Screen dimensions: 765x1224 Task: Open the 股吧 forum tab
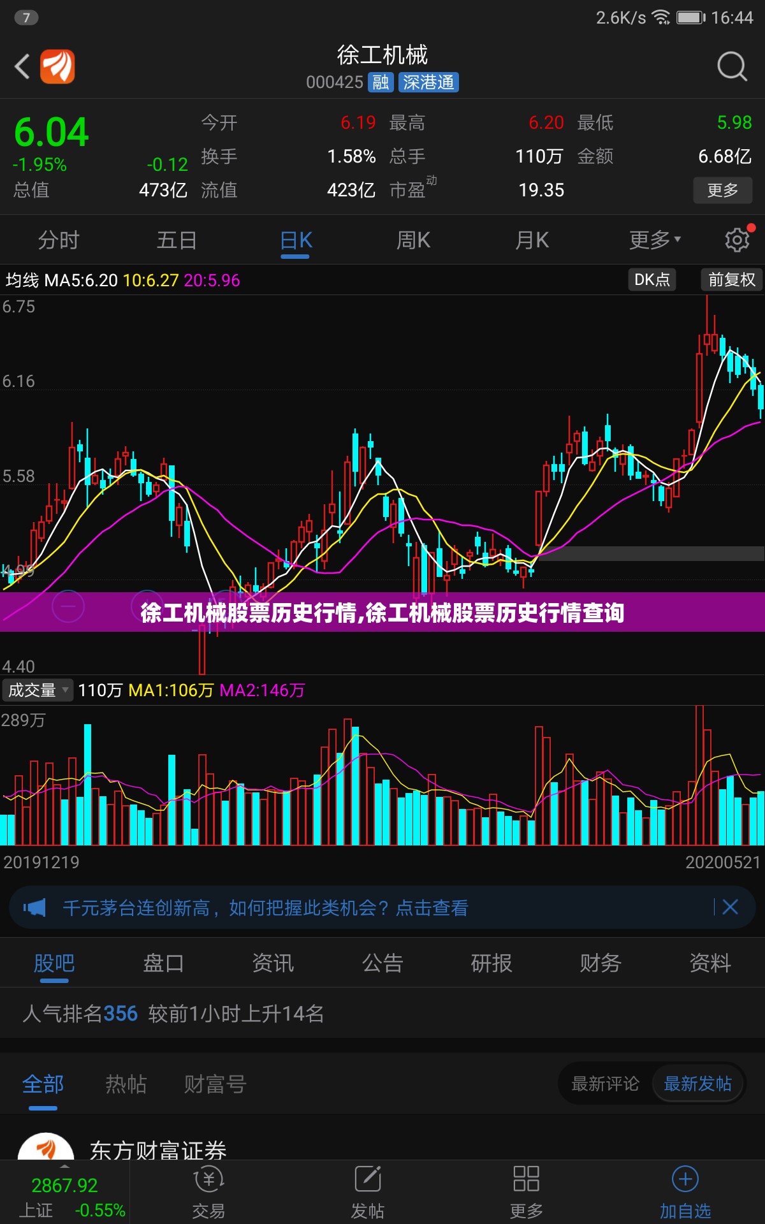[x=54, y=963]
